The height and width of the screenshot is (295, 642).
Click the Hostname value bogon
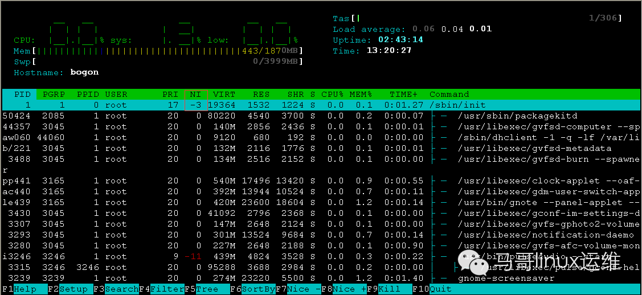[x=85, y=72]
